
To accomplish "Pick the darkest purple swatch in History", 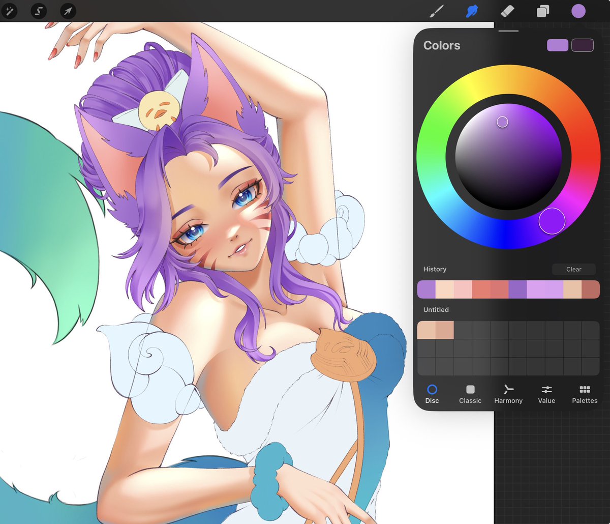I will click(517, 289).
